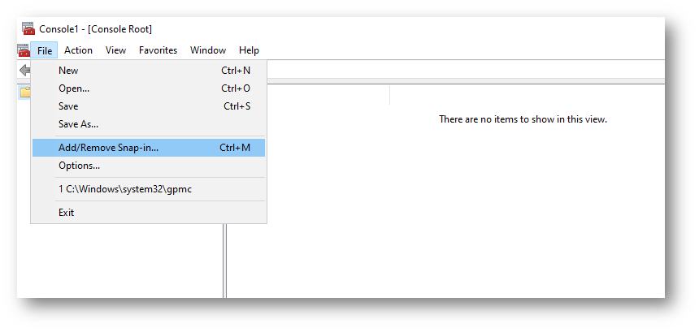Open the Action menu
699x332 pixels.
79,50
